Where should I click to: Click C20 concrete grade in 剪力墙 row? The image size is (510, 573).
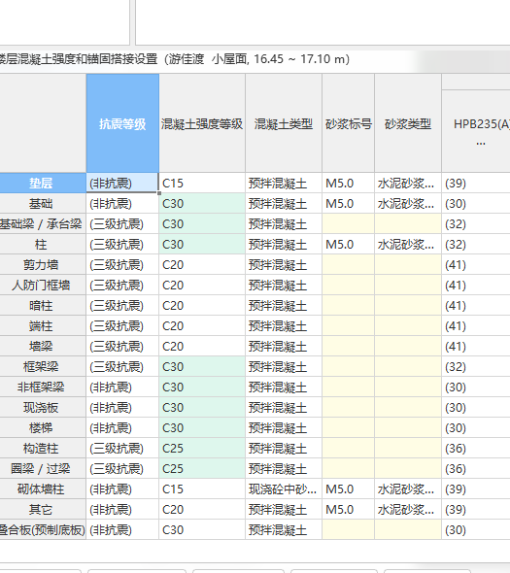[x=202, y=265]
